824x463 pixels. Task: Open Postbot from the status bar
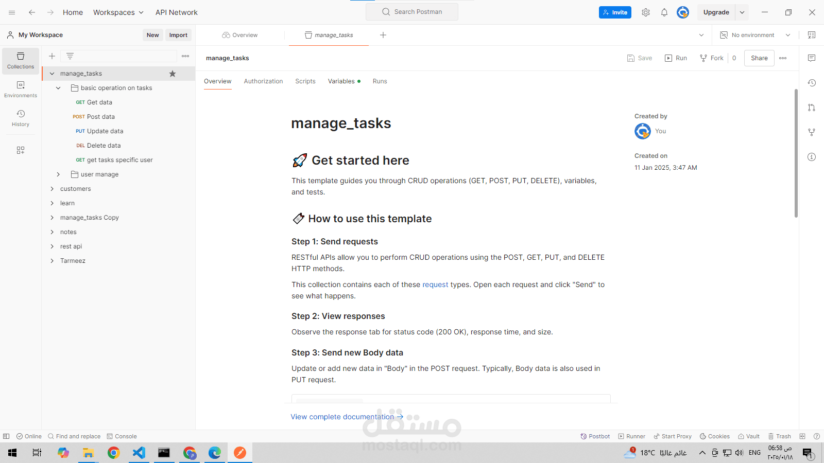595,436
